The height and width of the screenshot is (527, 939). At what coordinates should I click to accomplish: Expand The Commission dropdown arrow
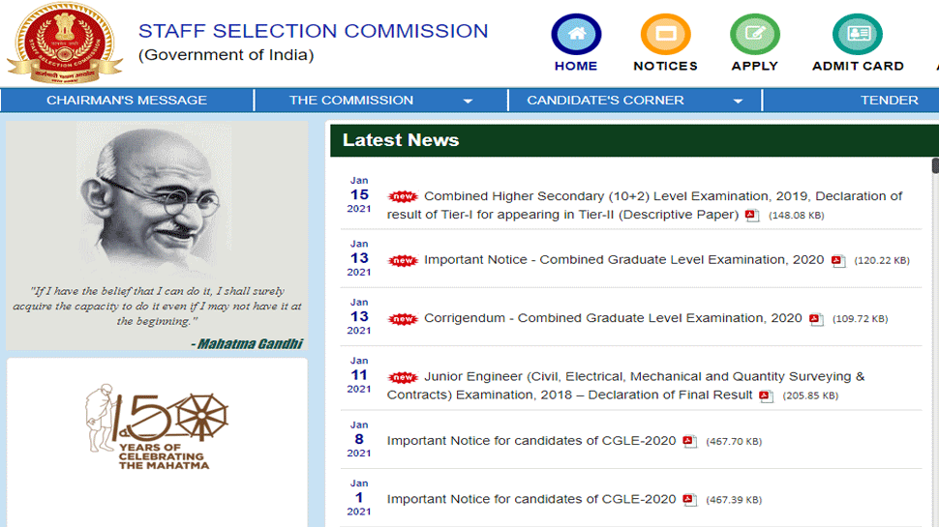pos(468,102)
